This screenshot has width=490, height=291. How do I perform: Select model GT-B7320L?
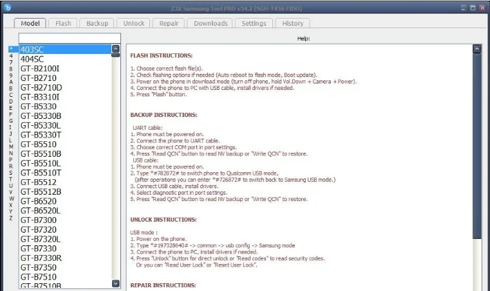[65, 239]
